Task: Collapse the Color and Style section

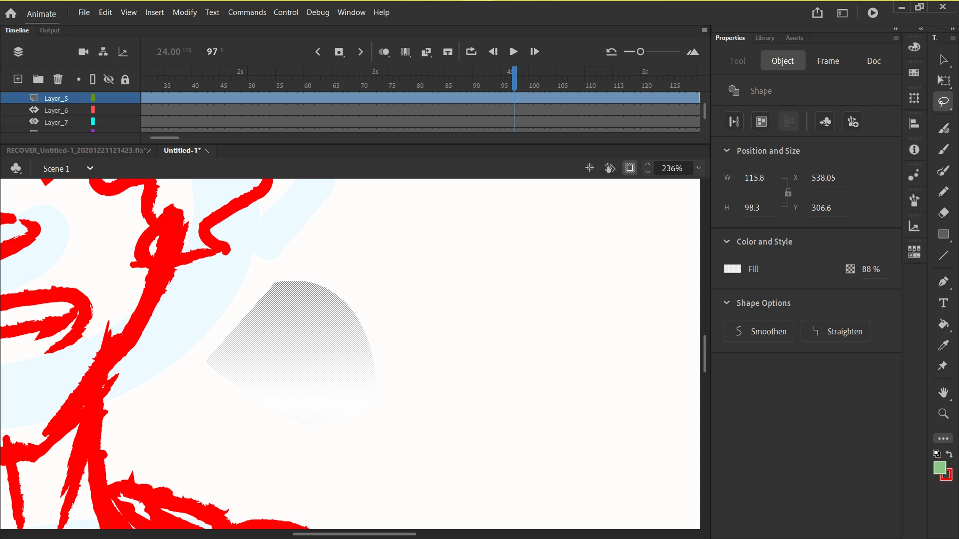Action: 727,242
